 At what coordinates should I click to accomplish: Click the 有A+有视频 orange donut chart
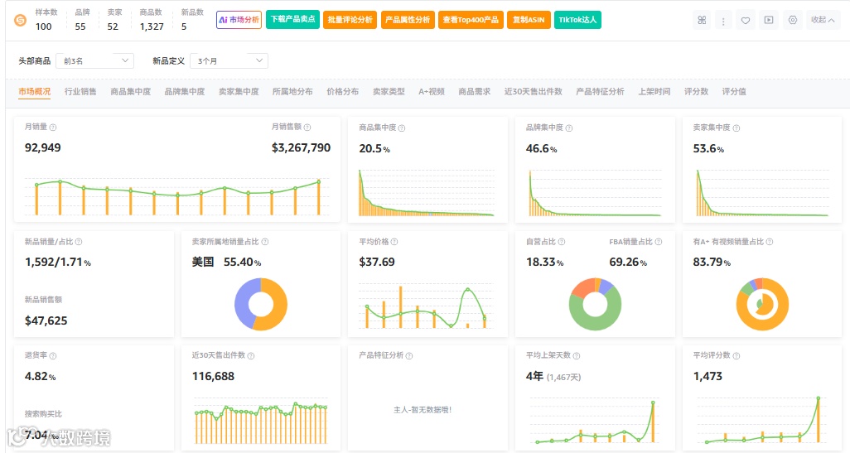(x=762, y=305)
